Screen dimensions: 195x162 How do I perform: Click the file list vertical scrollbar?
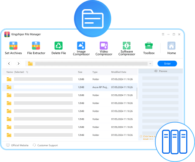tap(137, 93)
